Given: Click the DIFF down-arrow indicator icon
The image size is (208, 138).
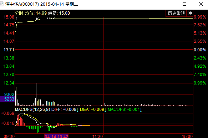Looking at the screenshot, I should [x=77, y=110].
